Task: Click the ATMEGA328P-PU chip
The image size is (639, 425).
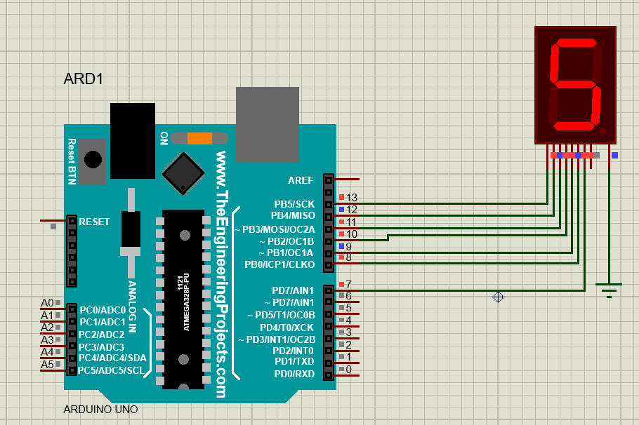Action: click(x=183, y=299)
